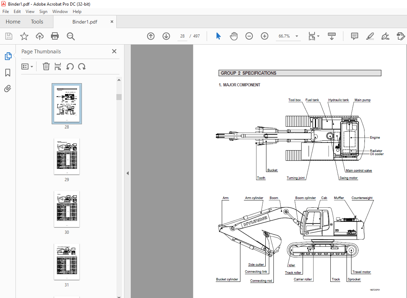Open the Bookmarks sidebar icon
Image resolution: width=407 pixels, height=298 pixels.
tap(8, 73)
